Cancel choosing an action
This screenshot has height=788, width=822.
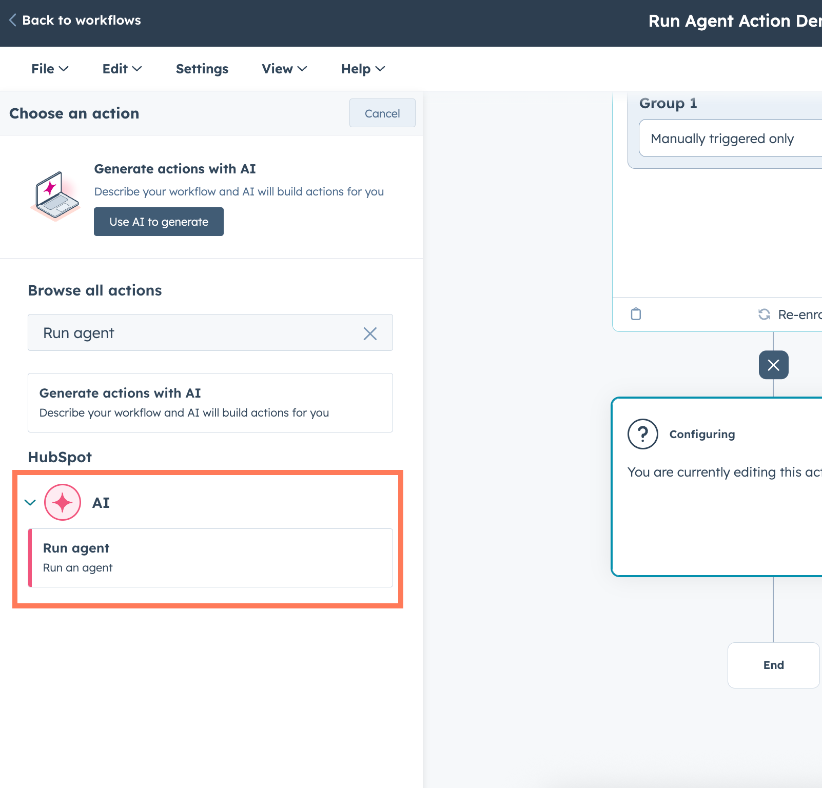382,113
